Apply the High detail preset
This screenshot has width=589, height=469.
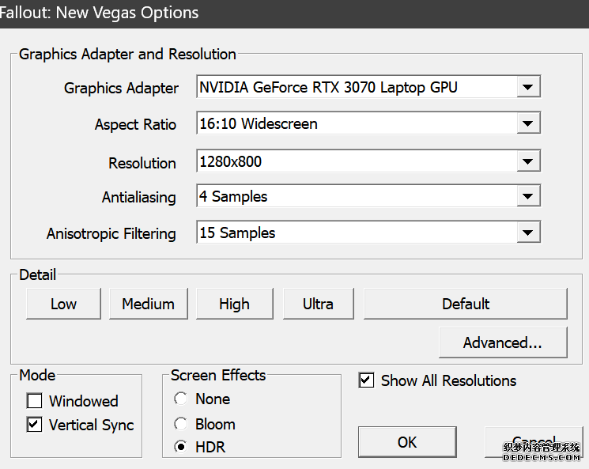coord(234,304)
